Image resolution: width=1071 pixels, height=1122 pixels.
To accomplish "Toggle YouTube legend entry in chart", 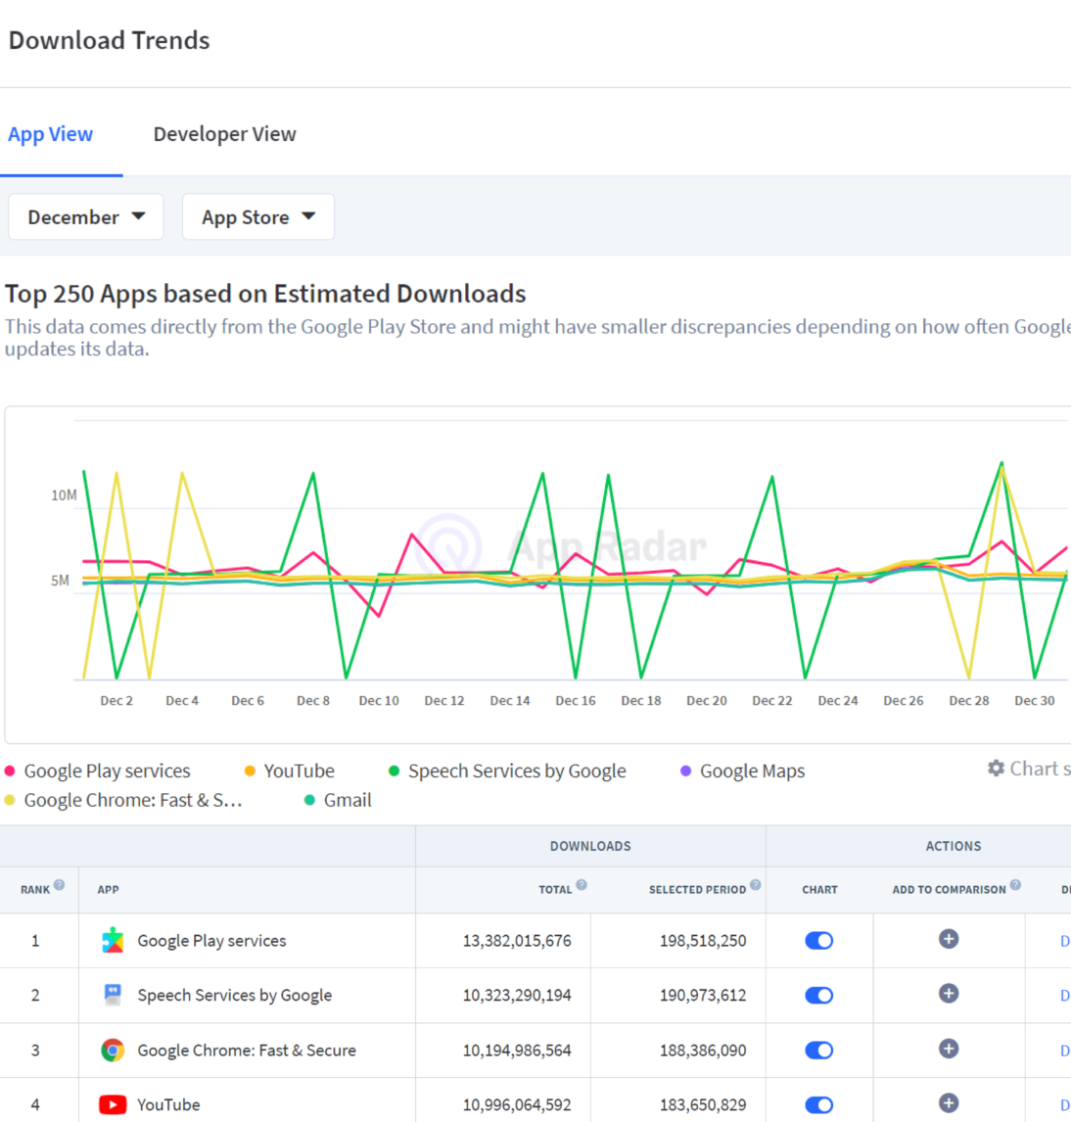I will (290, 771).
